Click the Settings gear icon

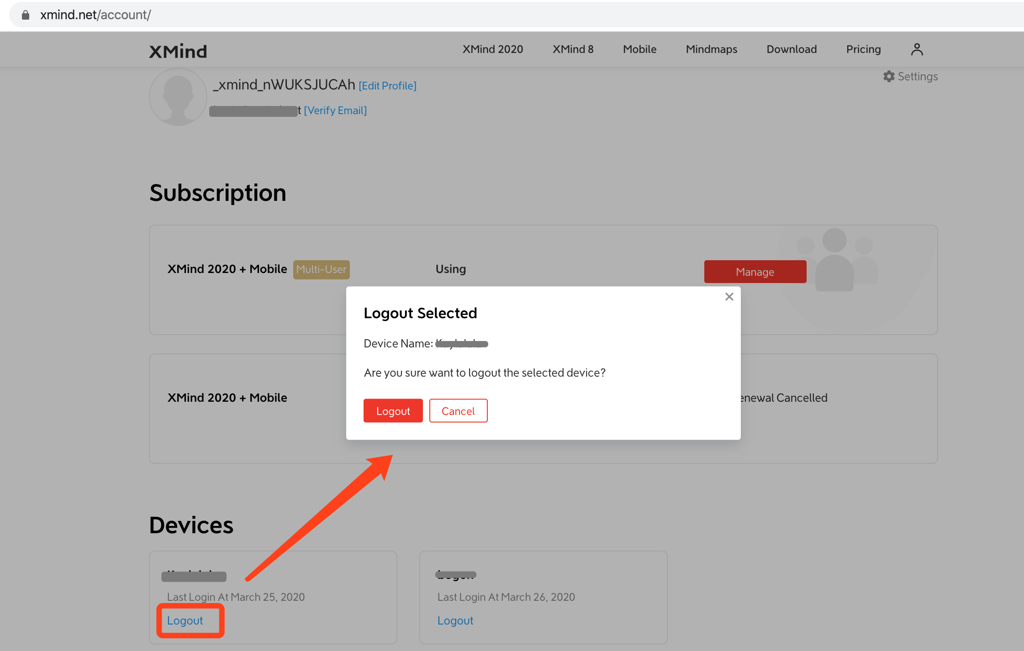tap(889, 76)
